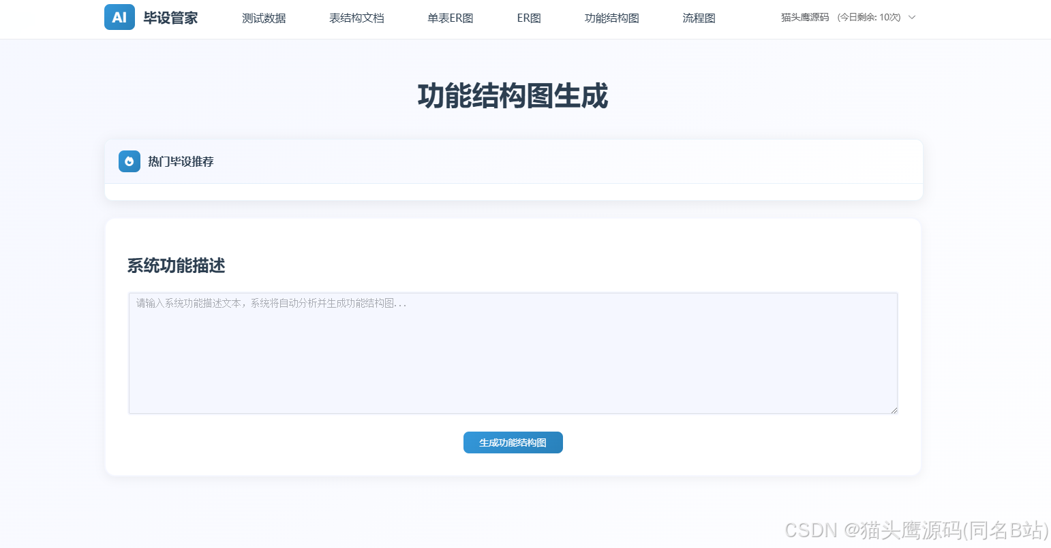
Task: Focus the system function description textarea
Action: pyautogui.click(x=513, y=353)
